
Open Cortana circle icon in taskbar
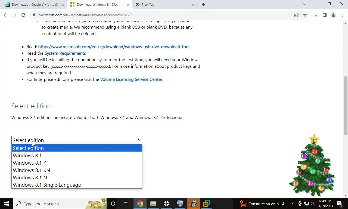click(x=113, y=204)
